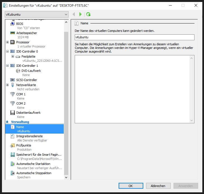This screenshot has width=204, height=194.
Task: Click the Festplatte hard drive icon
Action: 18,57
